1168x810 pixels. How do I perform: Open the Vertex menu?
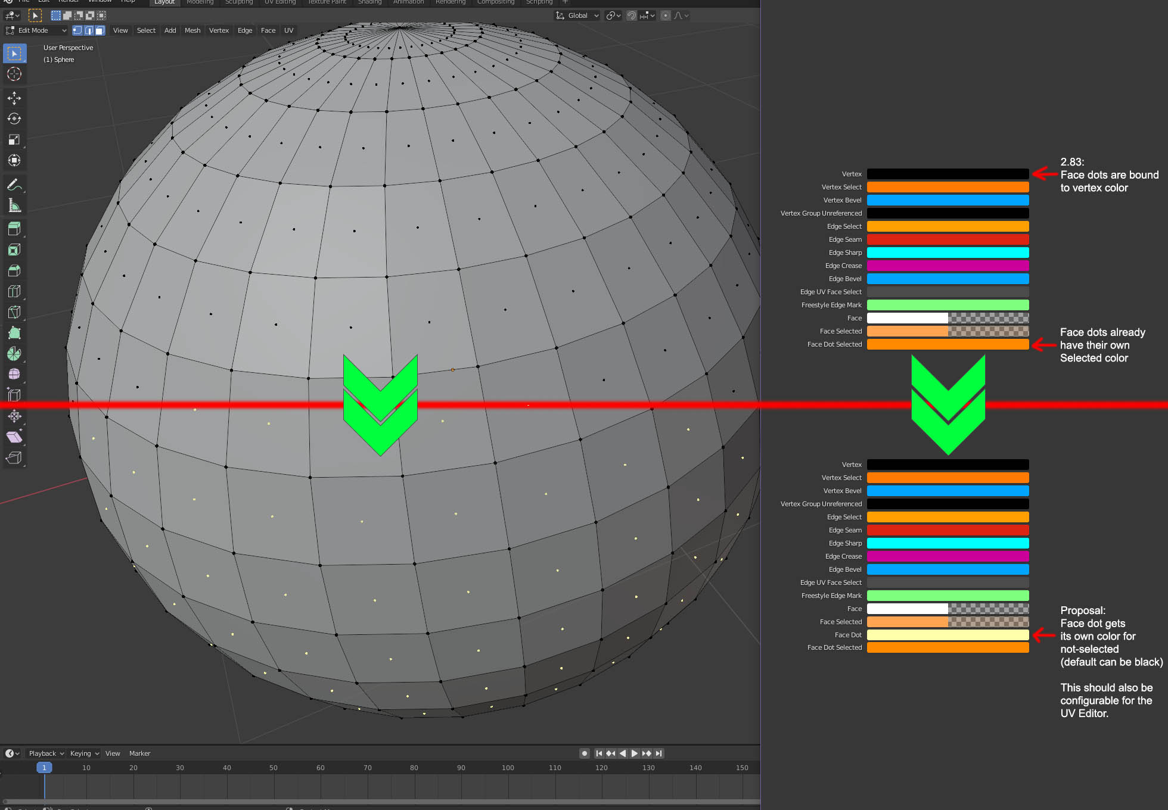(x=219, y=30)
